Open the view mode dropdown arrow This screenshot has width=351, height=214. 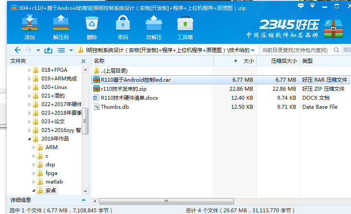(71, 50)
